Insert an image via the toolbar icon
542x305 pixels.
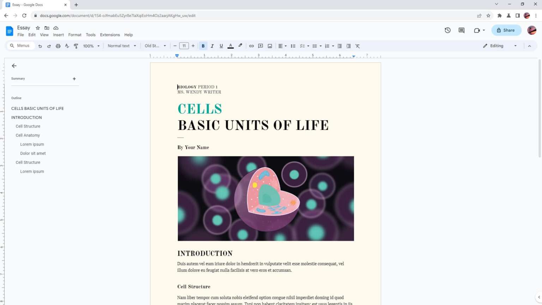(x=270, y=46)
